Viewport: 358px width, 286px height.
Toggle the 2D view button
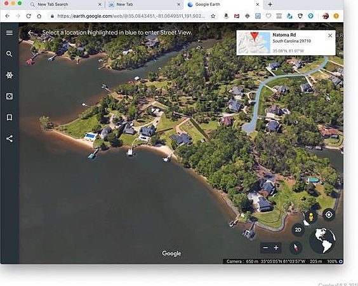coord(298,230)
